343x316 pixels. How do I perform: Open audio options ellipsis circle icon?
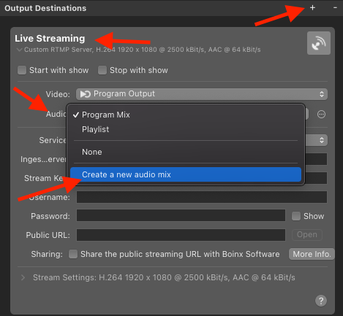(x=321, y=114)
